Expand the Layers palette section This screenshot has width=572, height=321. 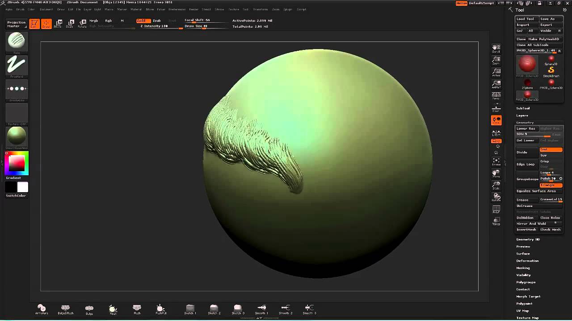[x=522, y=115]
